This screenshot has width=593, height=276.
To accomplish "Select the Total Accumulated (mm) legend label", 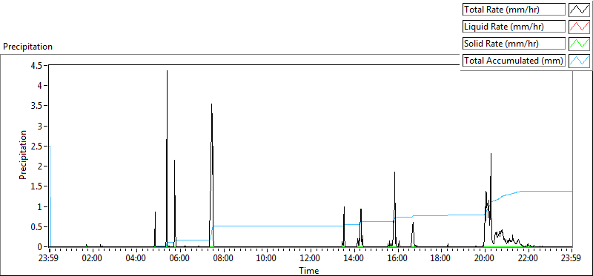I will pos(514,61).
